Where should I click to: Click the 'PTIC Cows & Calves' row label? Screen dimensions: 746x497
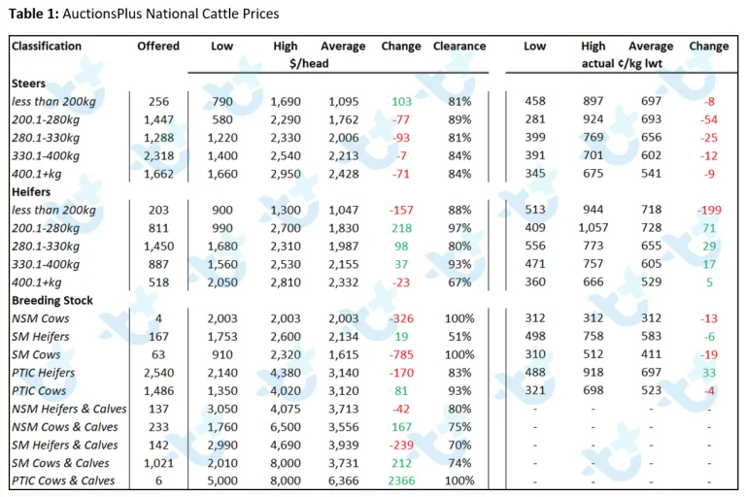[63, 480]
